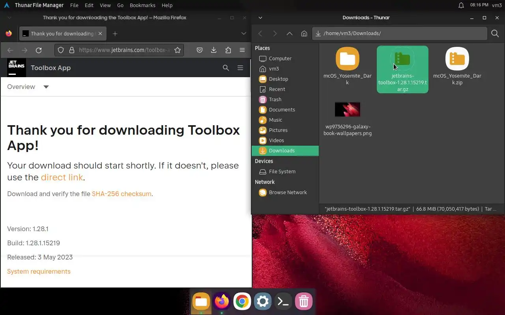Open a new Firefox tab
Image resolution: width=505 pixels, height=315 pixels.
[115, 33]
